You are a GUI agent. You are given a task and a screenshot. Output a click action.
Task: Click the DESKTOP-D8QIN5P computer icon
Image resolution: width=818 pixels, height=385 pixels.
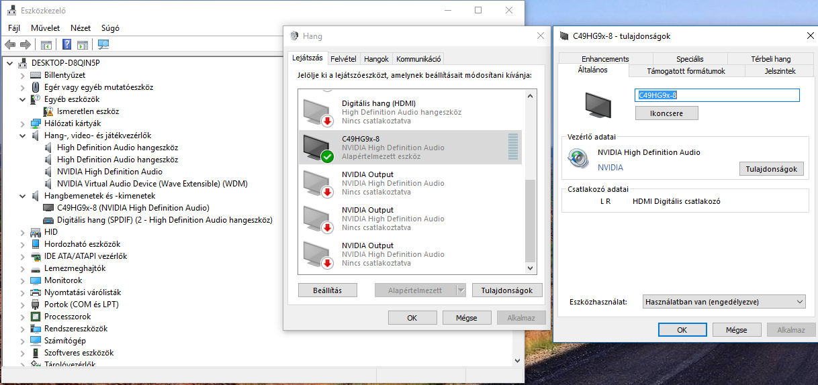click(23, 63)
